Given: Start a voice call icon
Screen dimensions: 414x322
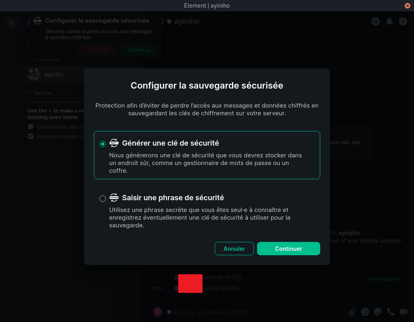Looking at the screenshot, I should click(391, 312).
